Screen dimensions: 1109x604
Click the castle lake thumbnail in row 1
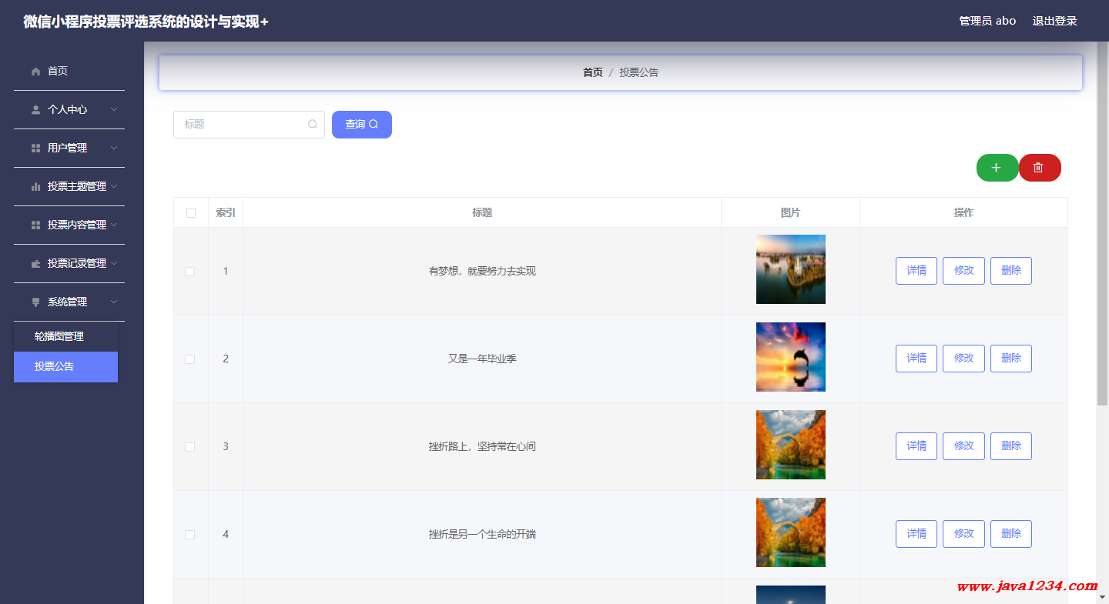(x=791, y=269)
